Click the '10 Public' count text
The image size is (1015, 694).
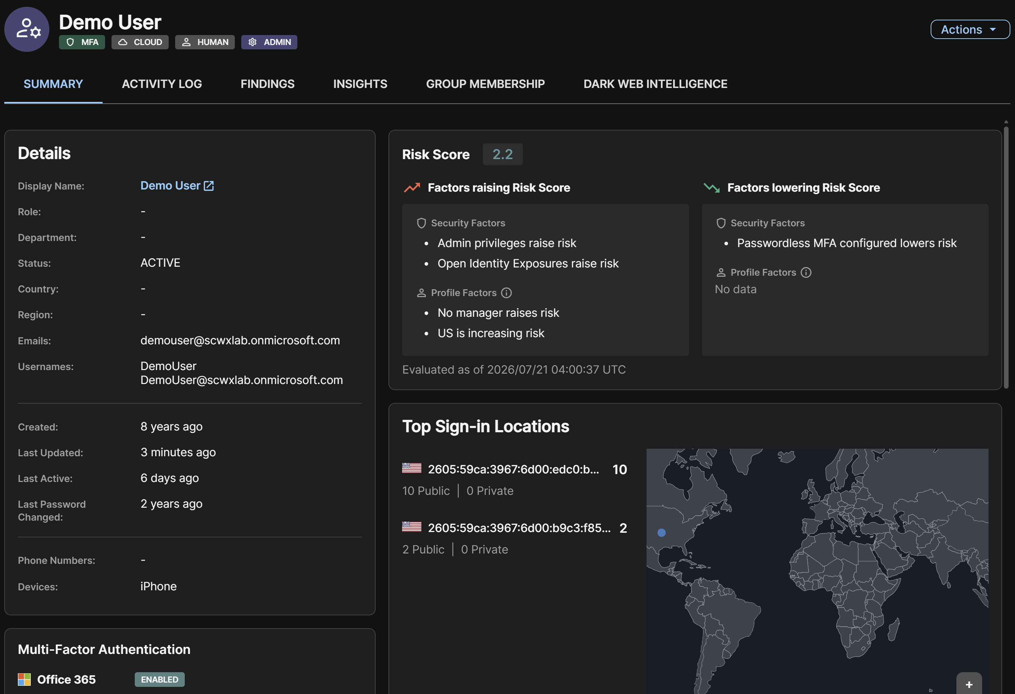tap(426, 491)
